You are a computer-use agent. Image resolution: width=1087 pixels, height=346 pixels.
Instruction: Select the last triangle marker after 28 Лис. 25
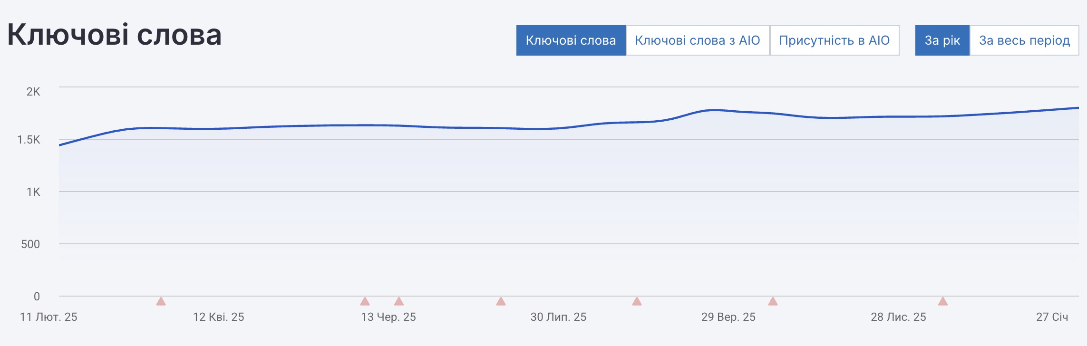click(x=943, y=301)
